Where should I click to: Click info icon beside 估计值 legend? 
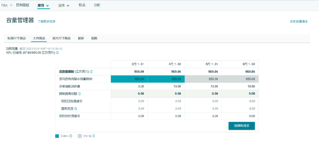[x=94, y=136]
